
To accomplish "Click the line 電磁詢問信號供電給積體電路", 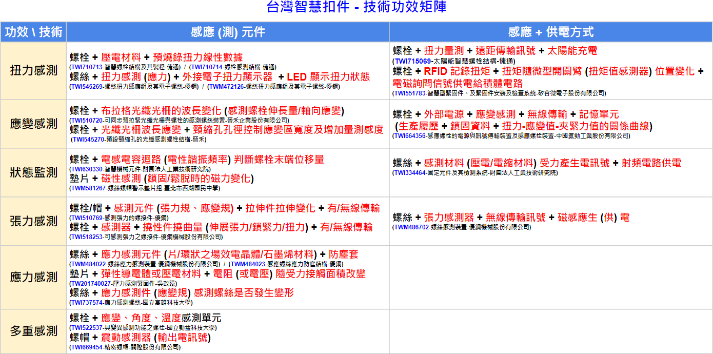I will [458, 83].
